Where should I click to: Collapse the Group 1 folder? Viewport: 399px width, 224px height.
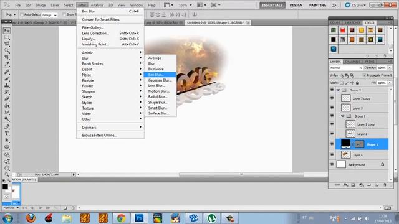(343, 116)
